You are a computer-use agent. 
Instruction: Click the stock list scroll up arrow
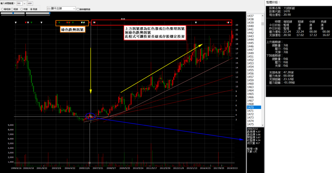(263, 16)
